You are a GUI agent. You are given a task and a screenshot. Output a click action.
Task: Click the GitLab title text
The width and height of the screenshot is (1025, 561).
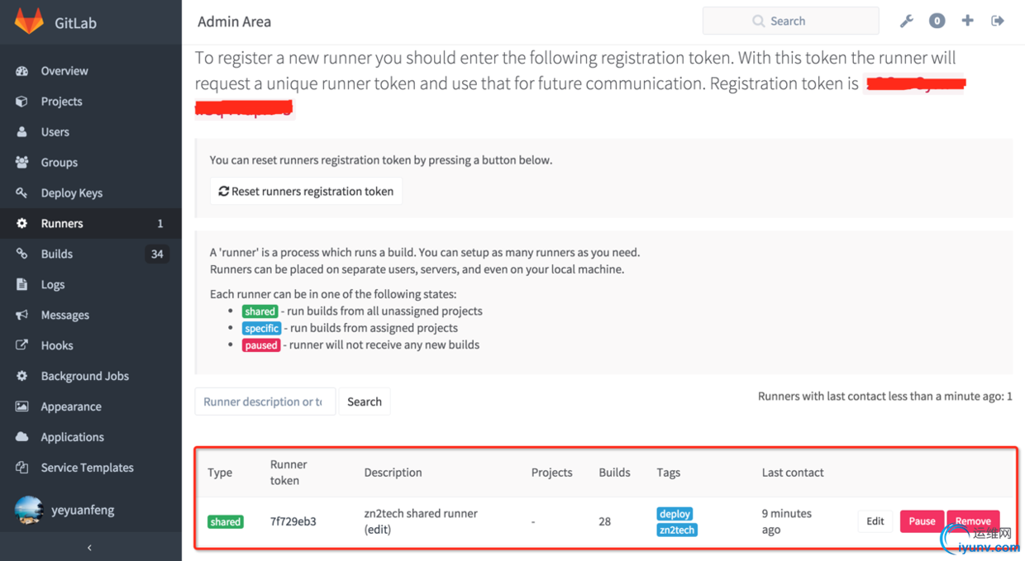75,22
